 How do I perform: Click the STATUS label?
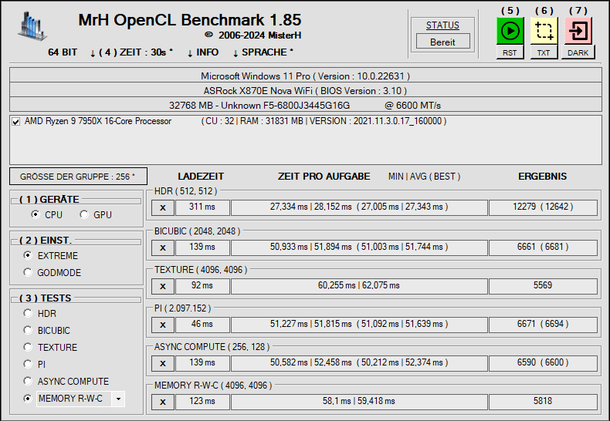pyautogui.click(x=442, y=25)
